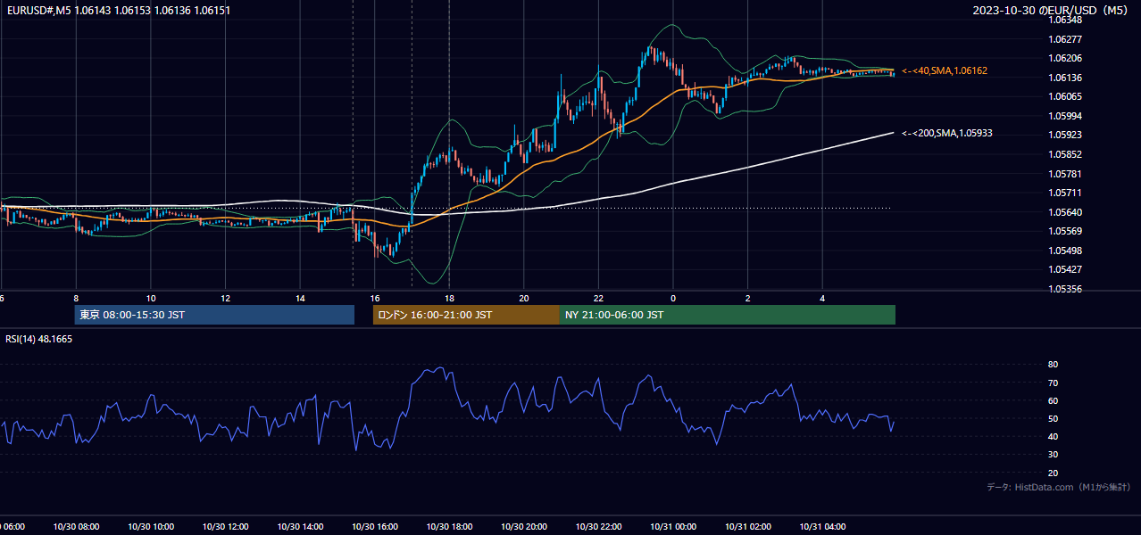
Task: Click hour label 12 on price chart axis
Action: (x=226, y=299)
